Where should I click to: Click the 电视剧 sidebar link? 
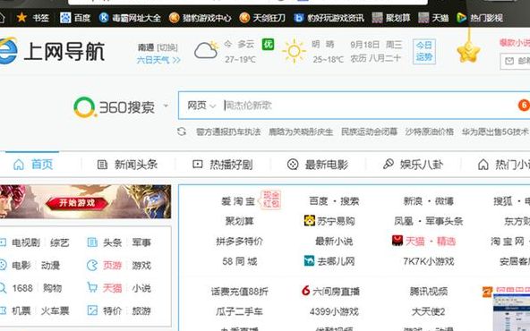(x=26, y=242)
